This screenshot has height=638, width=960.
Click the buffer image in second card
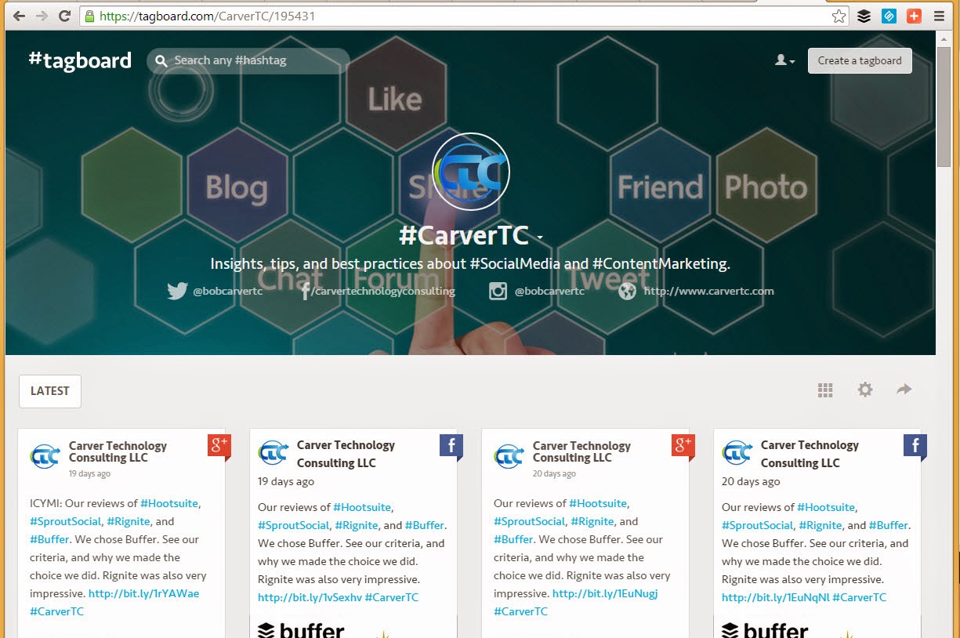[353, 629]
